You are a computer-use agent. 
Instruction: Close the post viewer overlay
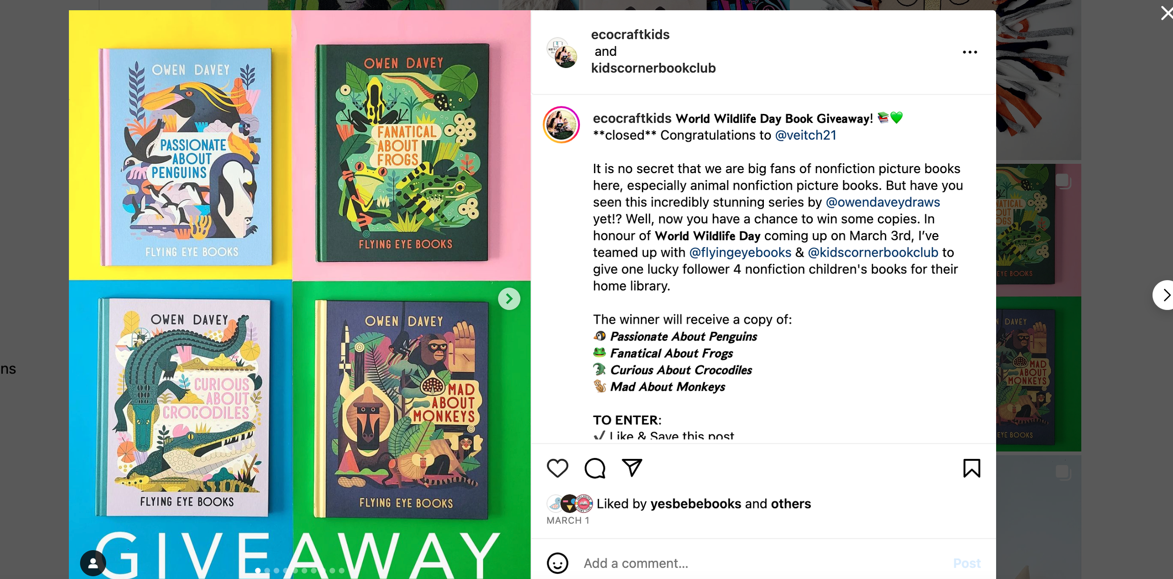pyautogui.click(x=1166, y=13)
